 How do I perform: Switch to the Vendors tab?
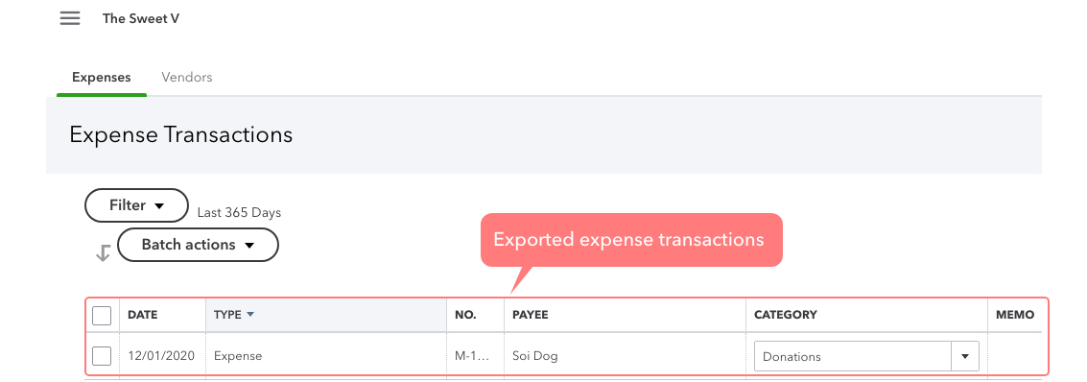186,78
